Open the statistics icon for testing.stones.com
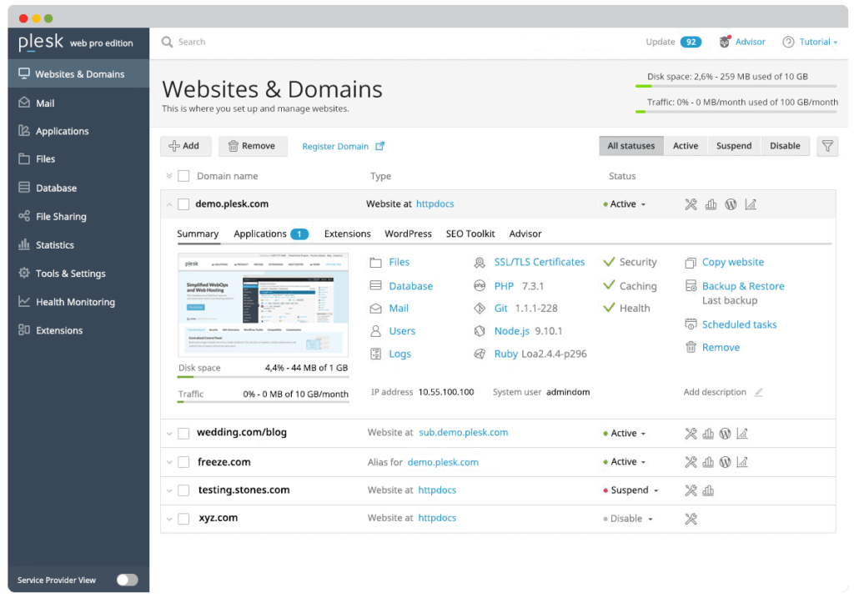854x598 pixels. click(x=708, y=490)
